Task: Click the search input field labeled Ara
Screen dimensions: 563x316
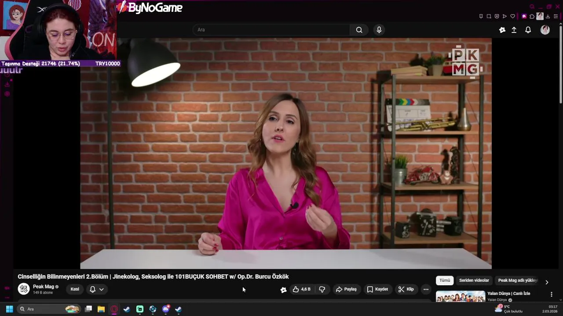Action: coord(271,30)
